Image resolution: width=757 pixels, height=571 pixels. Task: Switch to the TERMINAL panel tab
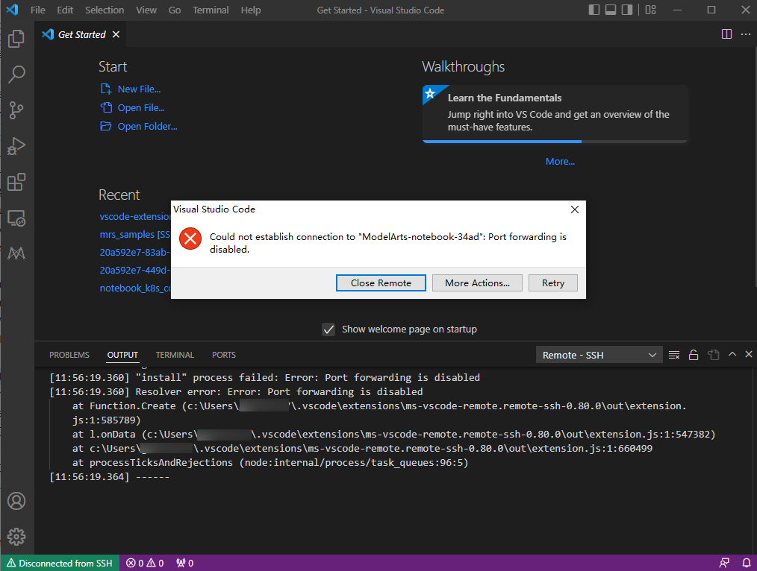(x=175, y=355)
